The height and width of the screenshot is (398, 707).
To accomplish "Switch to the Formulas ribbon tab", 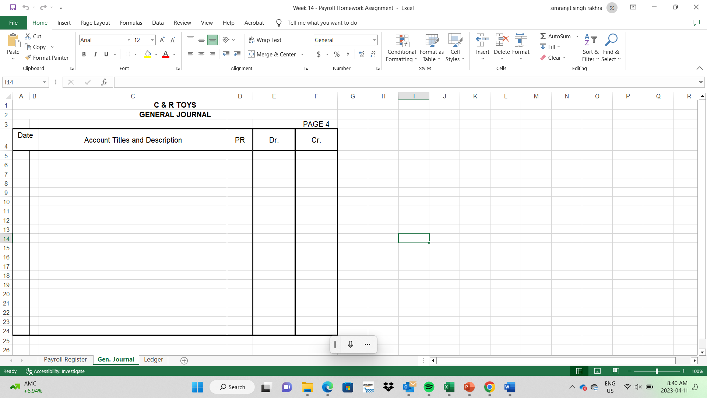I will [131, 22].
